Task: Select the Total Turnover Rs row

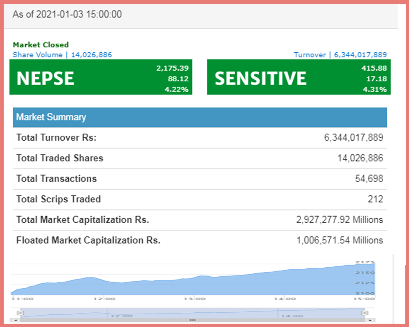Action: pos(200,138)
